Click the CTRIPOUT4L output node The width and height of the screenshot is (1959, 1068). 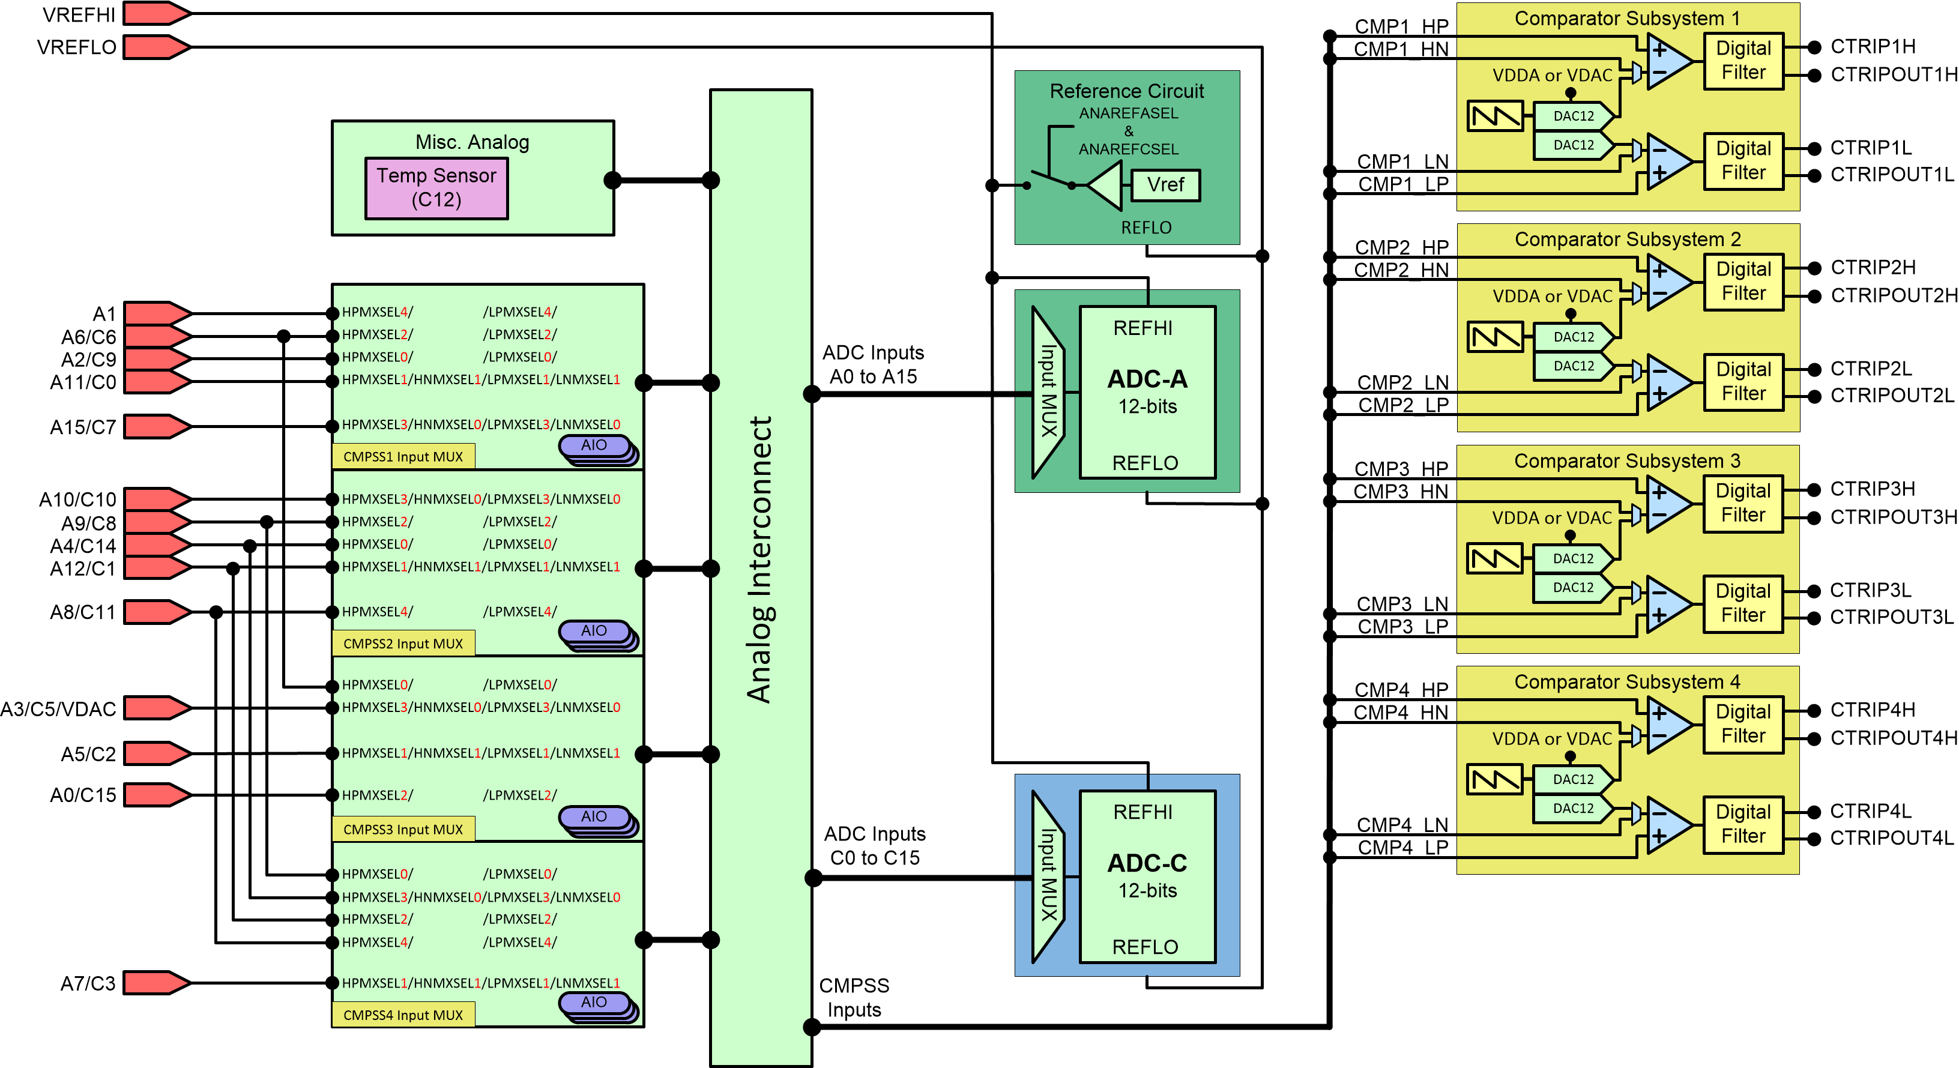tap(1814, 839)
